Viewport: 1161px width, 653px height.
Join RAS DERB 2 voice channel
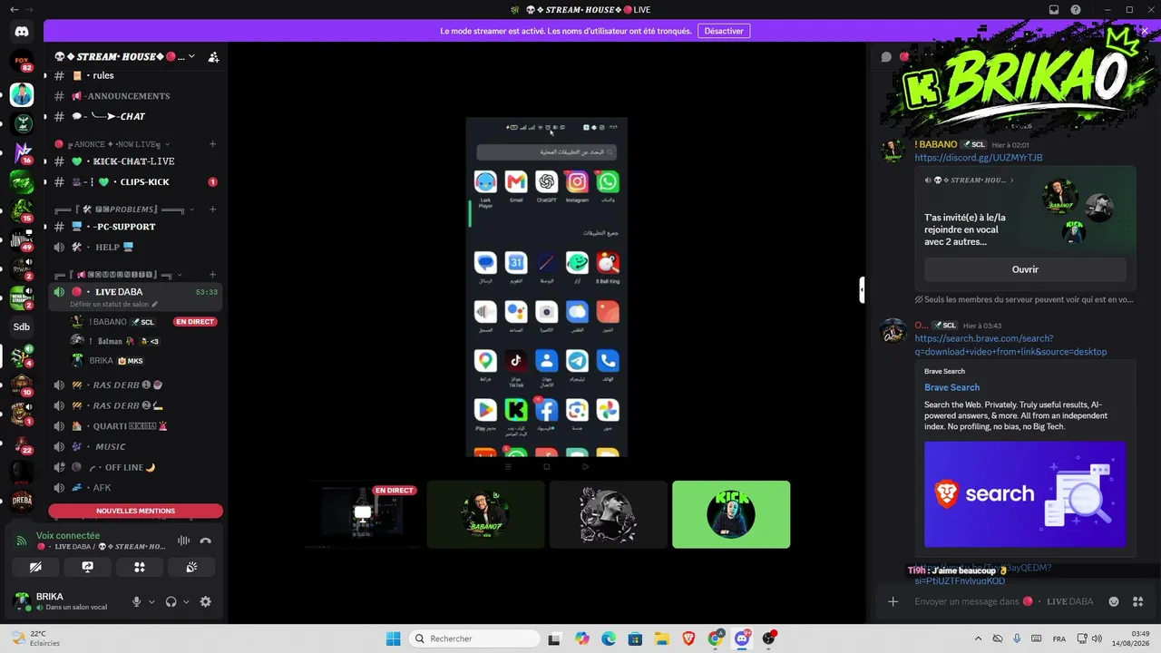[135, 405]
